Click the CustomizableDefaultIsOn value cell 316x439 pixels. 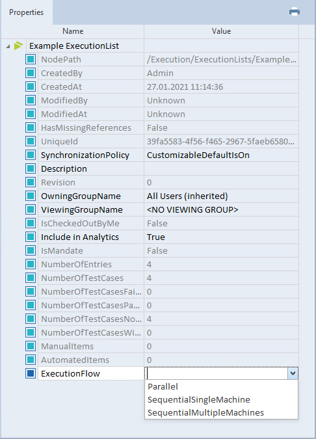[221, 155]
